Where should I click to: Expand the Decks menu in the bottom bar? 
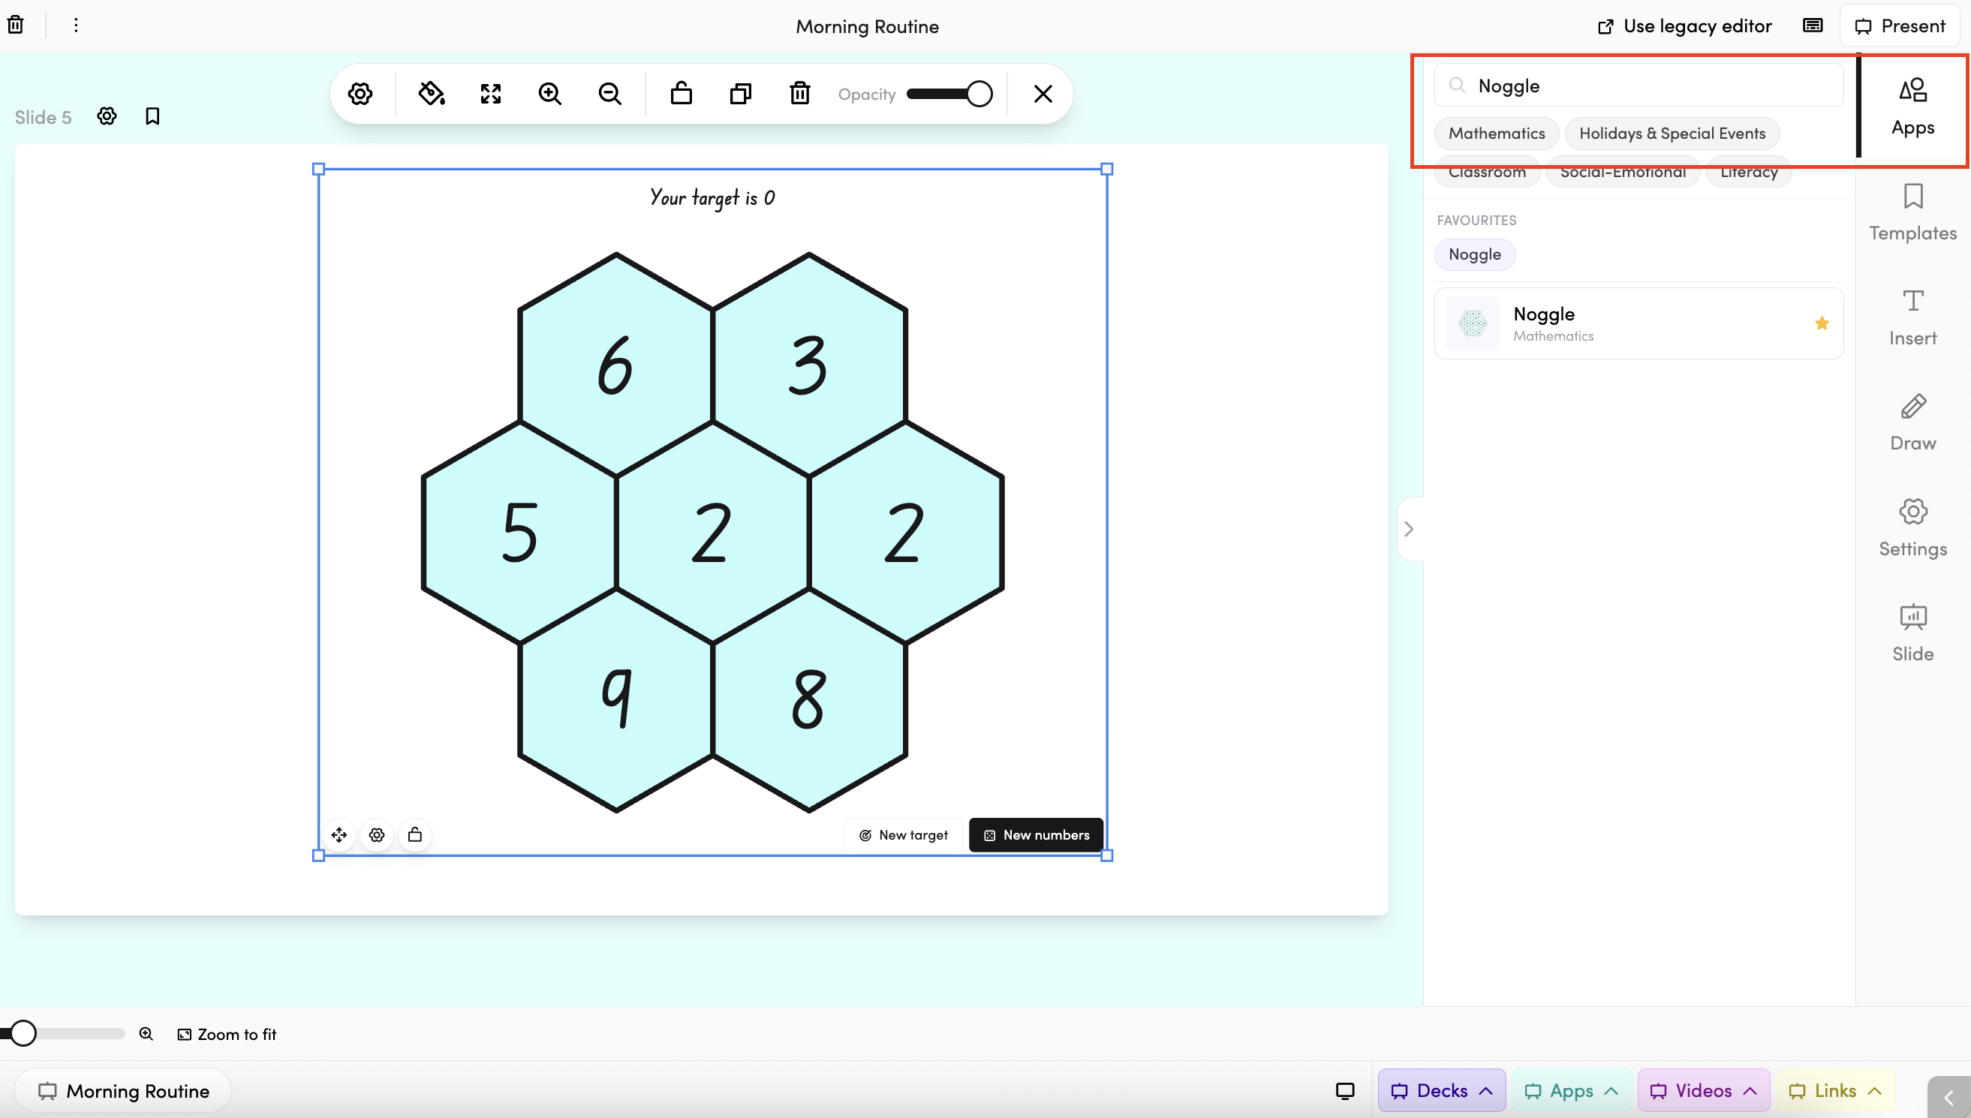click(1442, 1090)
